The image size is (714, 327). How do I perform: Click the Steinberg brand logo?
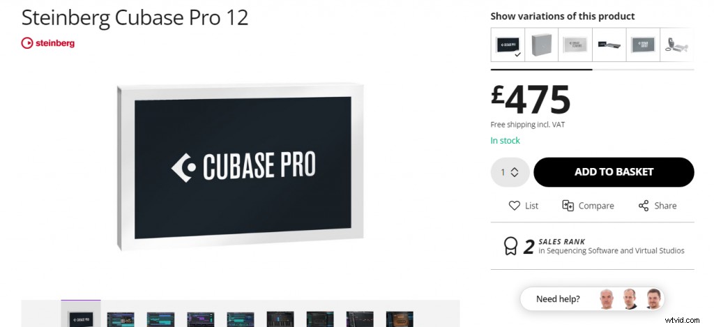pyautogui.click(x=48, y=43)
